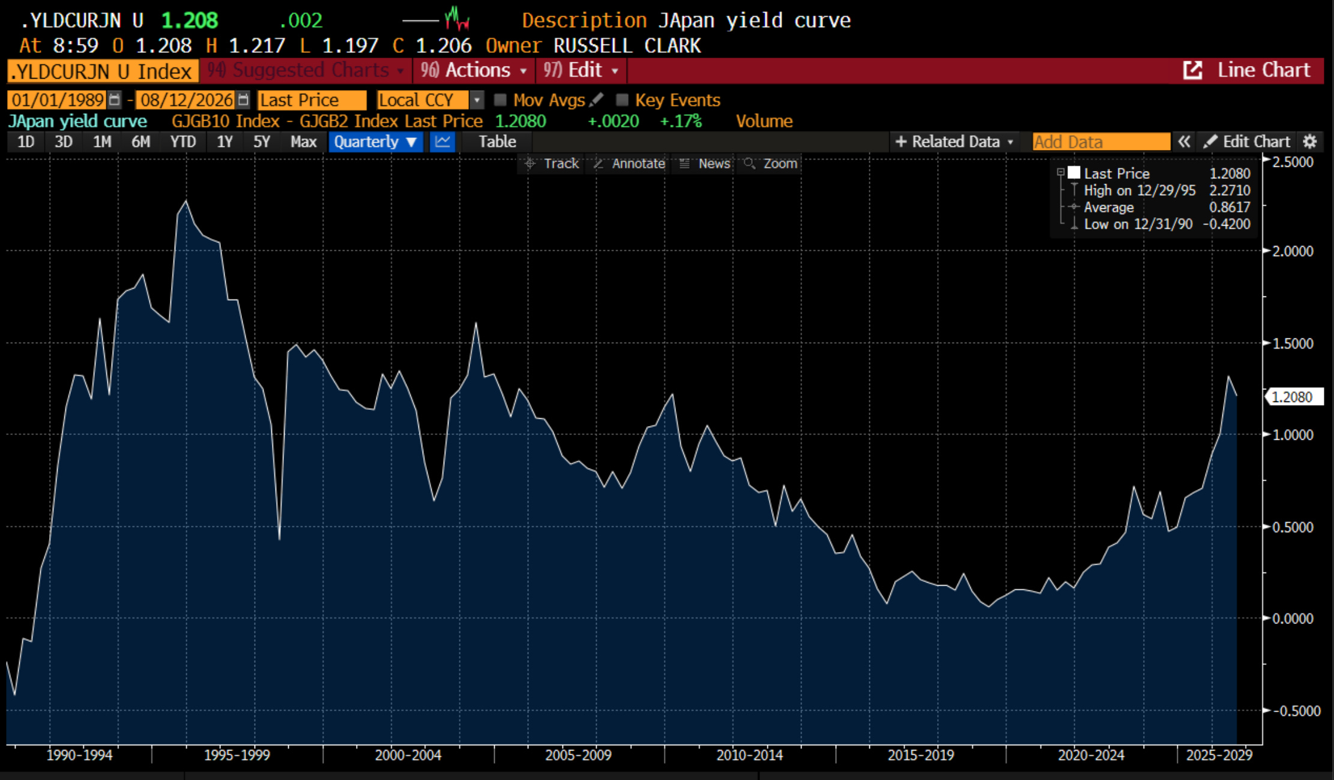This screenshot has height=780, width=1334.
Task: Switch to the Table view
Action: 497,142
